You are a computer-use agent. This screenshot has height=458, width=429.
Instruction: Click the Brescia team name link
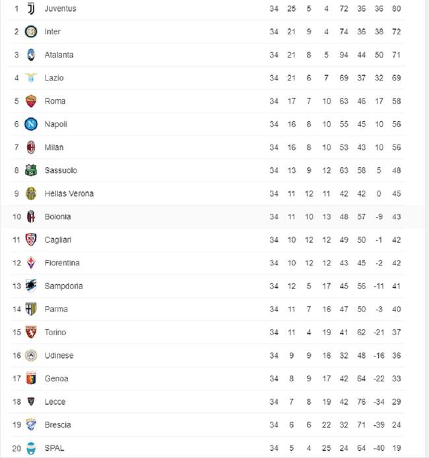tap(57, 424)
